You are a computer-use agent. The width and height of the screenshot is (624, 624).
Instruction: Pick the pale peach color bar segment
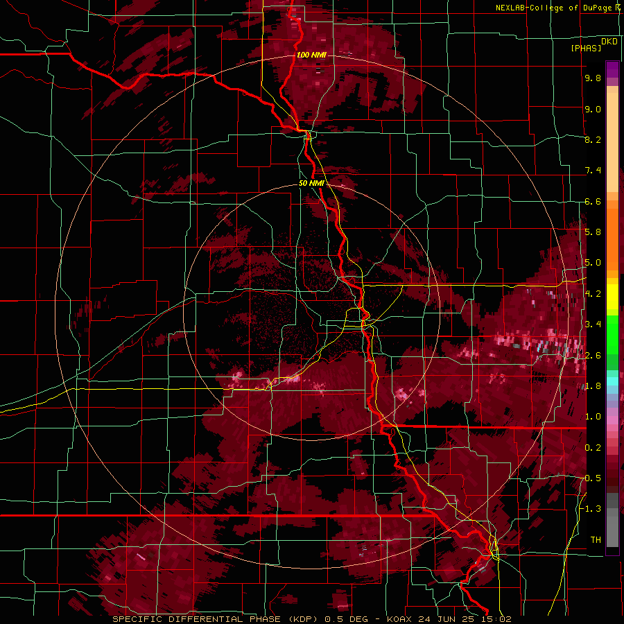612,144
